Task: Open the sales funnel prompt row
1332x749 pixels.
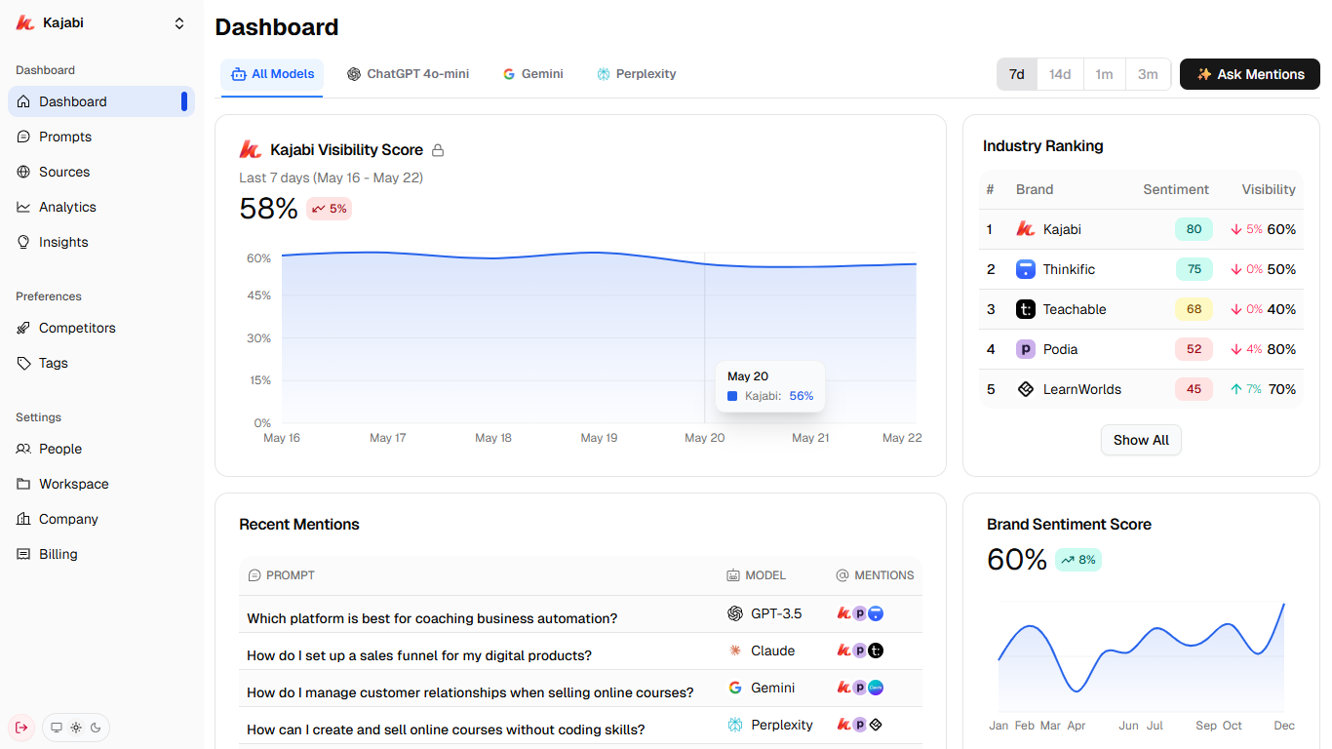Action: point(580,651)
